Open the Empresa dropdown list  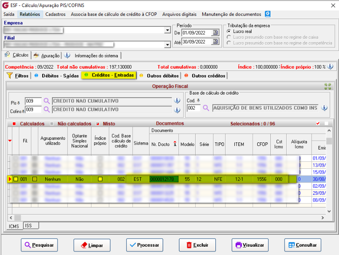168,30
